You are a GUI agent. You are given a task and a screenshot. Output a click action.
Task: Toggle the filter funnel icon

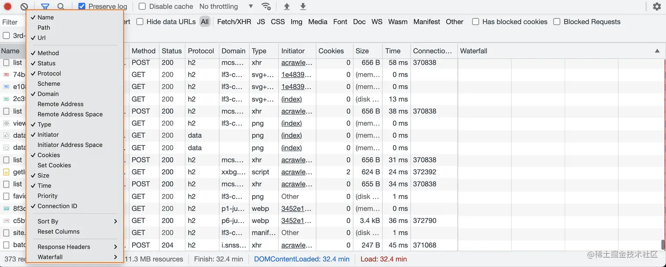pyautogui.click(x=45, y=7)
